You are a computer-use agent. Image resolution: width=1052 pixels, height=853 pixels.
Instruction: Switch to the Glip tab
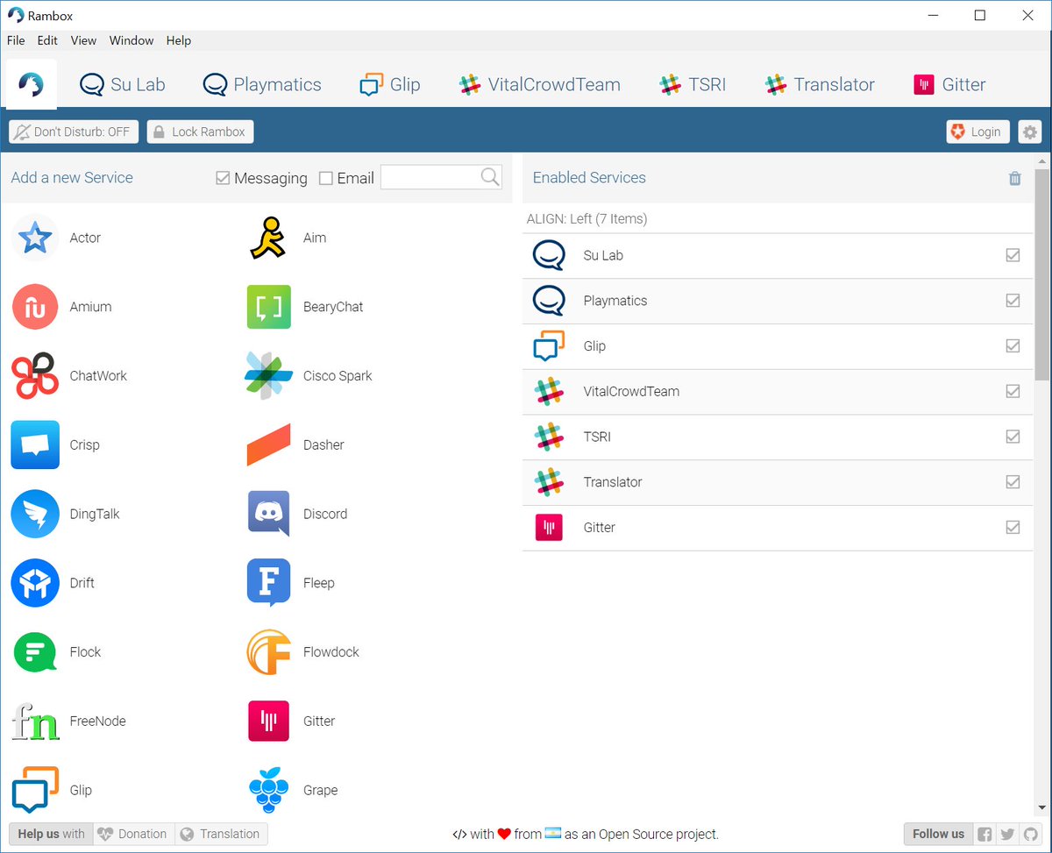click(390, 84)
